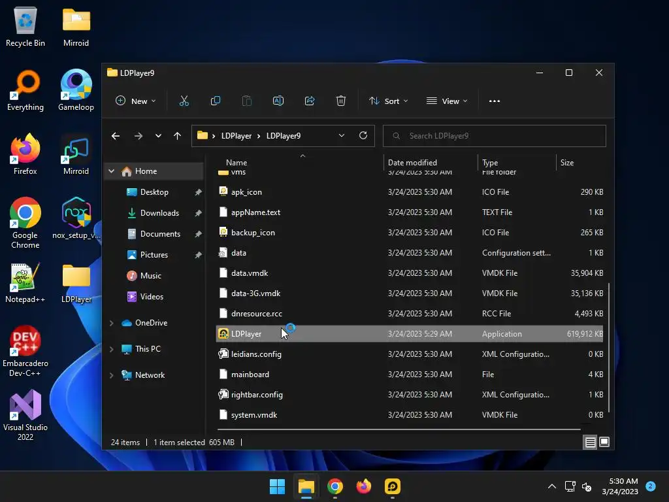Viewport: 669px width, 502px height.
Task: Go forward with the right arrow
Action: click(139, 136)
